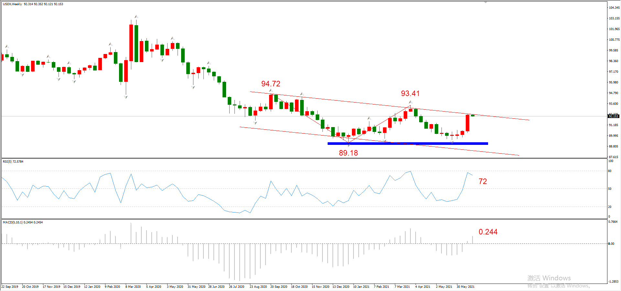Select the 93.41 high price annotation
Screen dimensions: 621x291
tap(410, 93)
